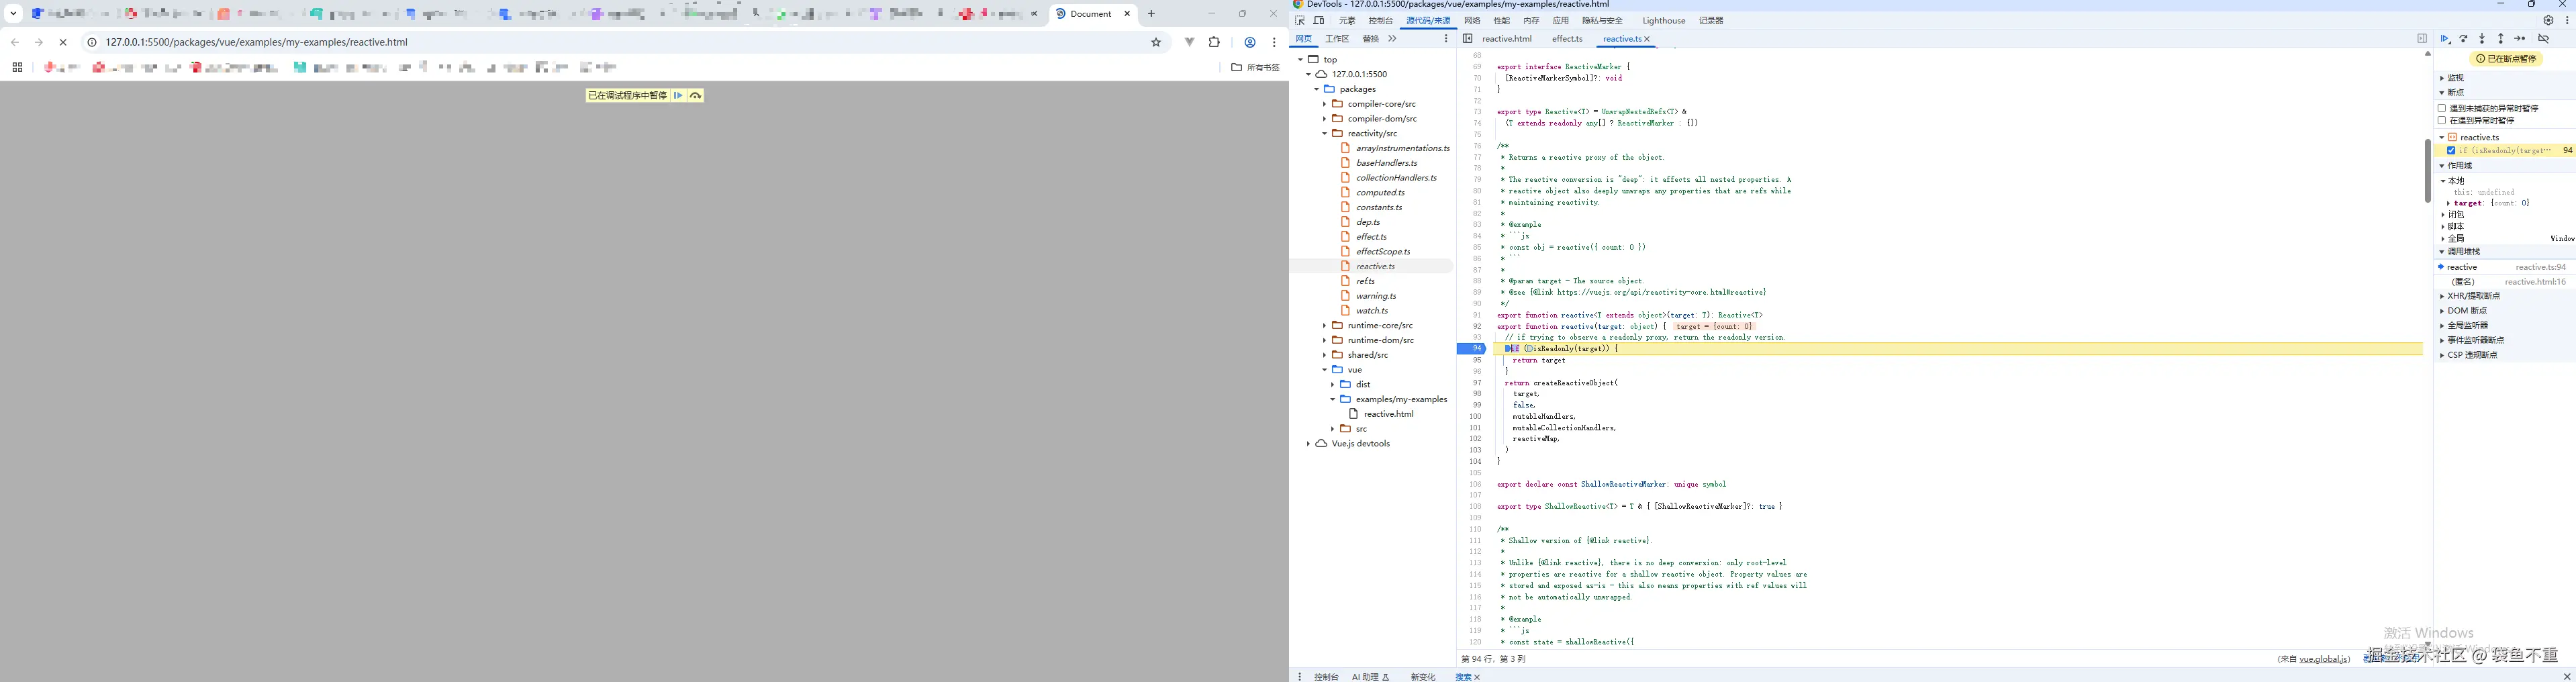The height and width of the screenshot is (682, 2576).
Task: Open the effect.ts editor tab
Action: click(x=1566, y=39)
